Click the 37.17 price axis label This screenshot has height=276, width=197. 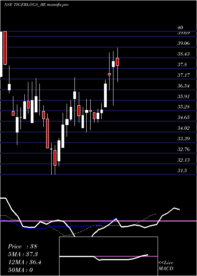click(184, 75)
